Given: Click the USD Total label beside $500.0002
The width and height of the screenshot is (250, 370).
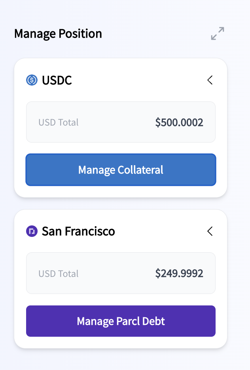Looking at the screenshot, I should (59, 122).
